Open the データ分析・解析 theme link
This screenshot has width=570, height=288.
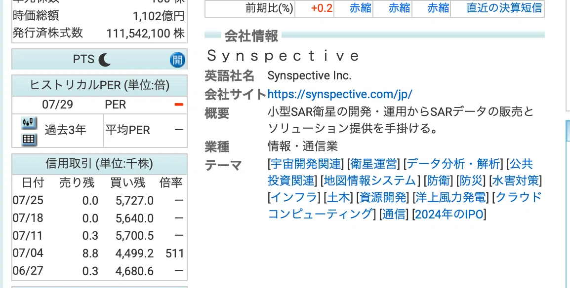[453, 164]
